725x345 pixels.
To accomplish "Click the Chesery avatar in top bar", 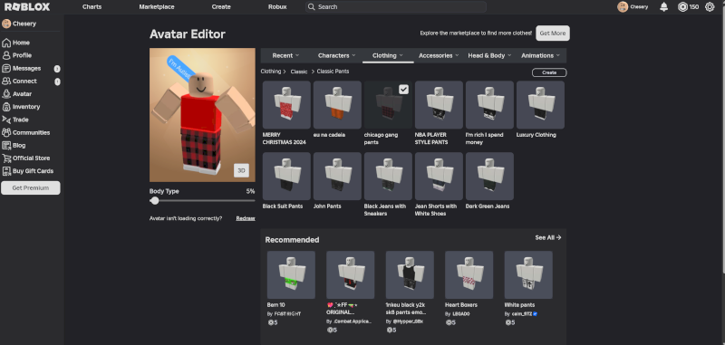I will (623, 7).
